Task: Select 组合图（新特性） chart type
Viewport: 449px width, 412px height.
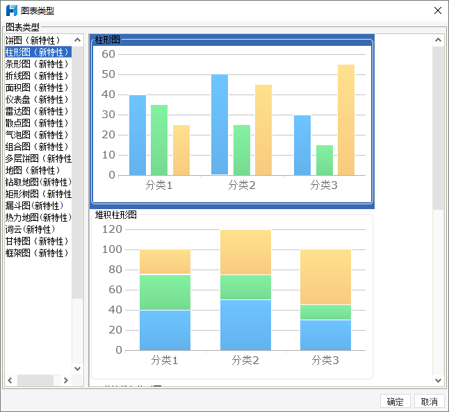Action: (x=38, y=147)
